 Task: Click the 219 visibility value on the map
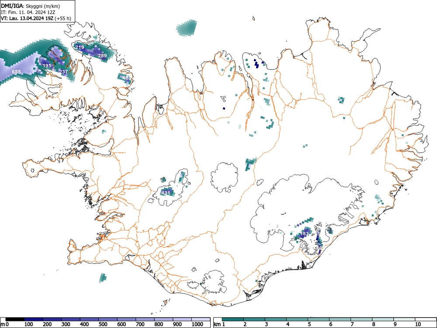(80, 47)
